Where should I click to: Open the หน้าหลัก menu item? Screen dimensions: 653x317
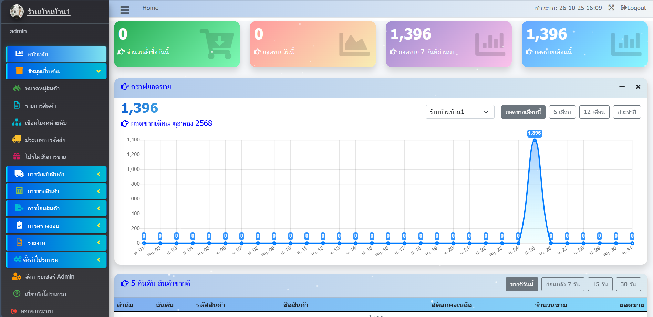[x=56, y=54]
